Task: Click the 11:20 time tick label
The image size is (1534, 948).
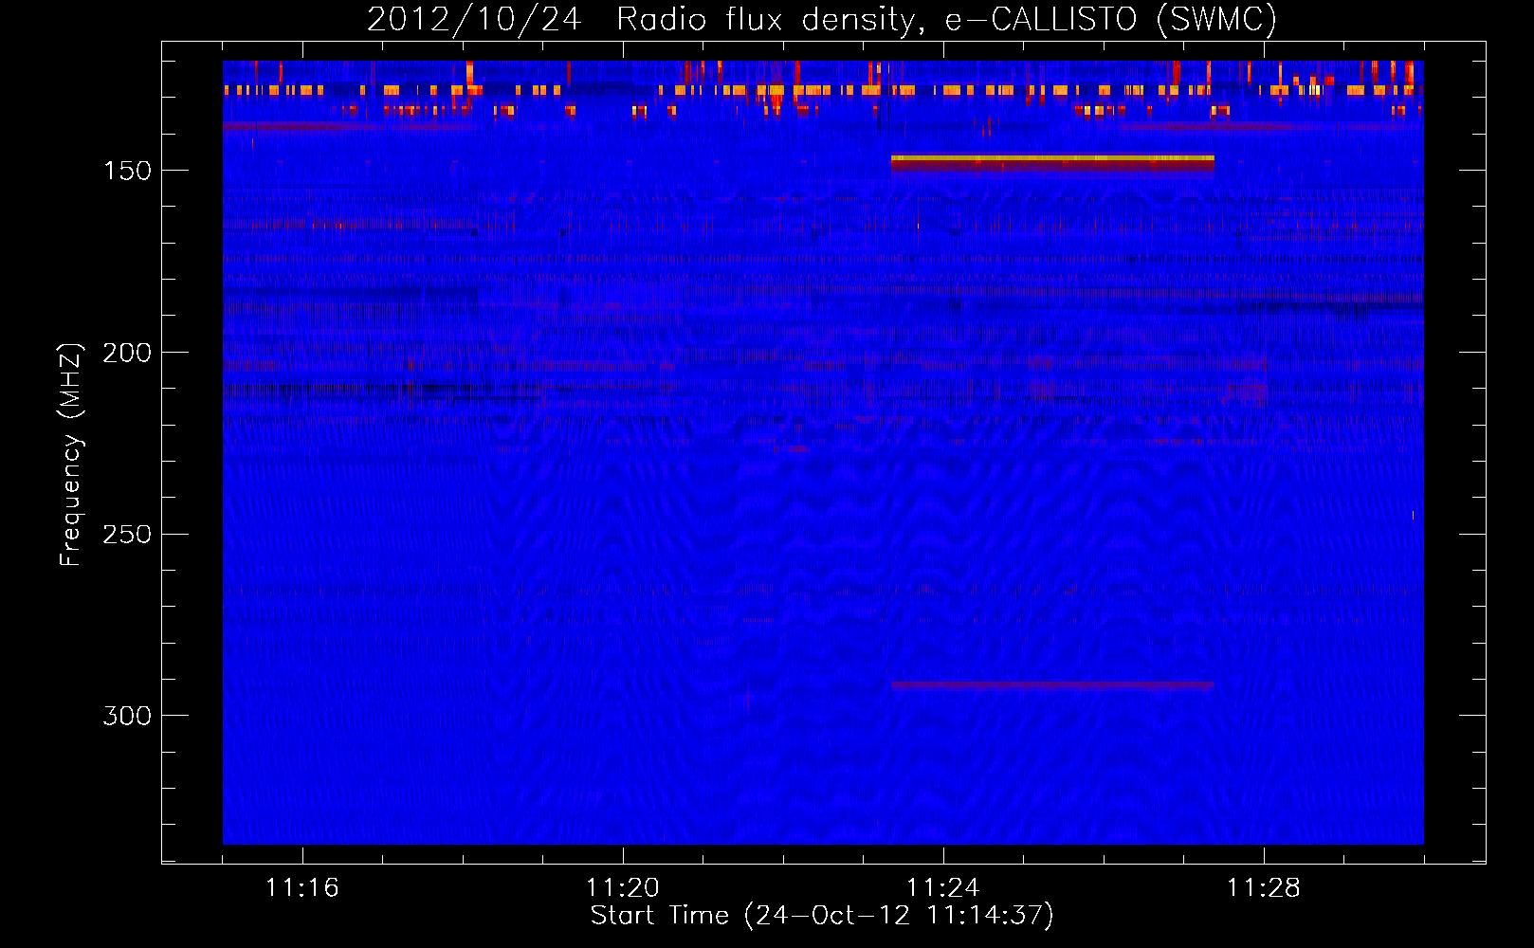Action: [622, 887]
